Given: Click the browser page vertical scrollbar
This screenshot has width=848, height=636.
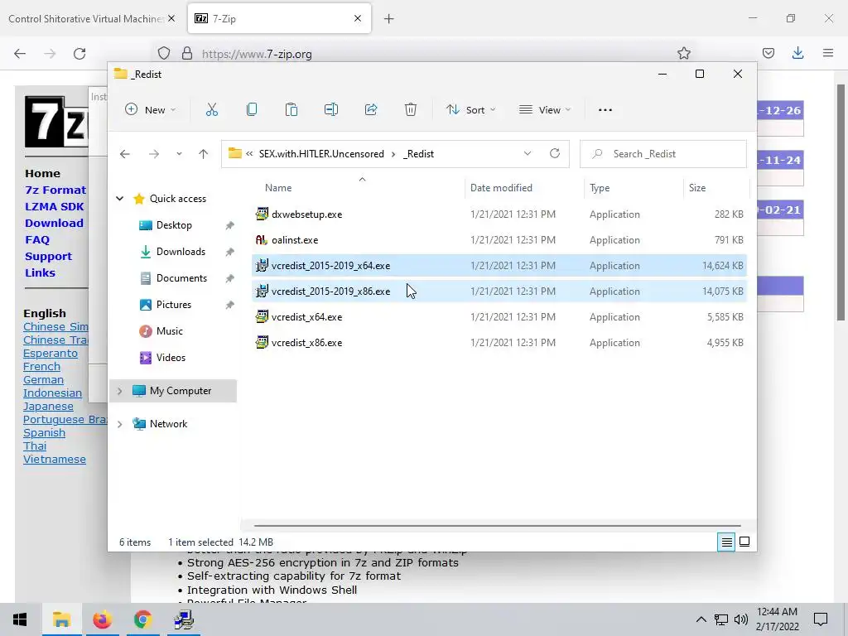Looking at the screenshot, I should pos(841,202).
